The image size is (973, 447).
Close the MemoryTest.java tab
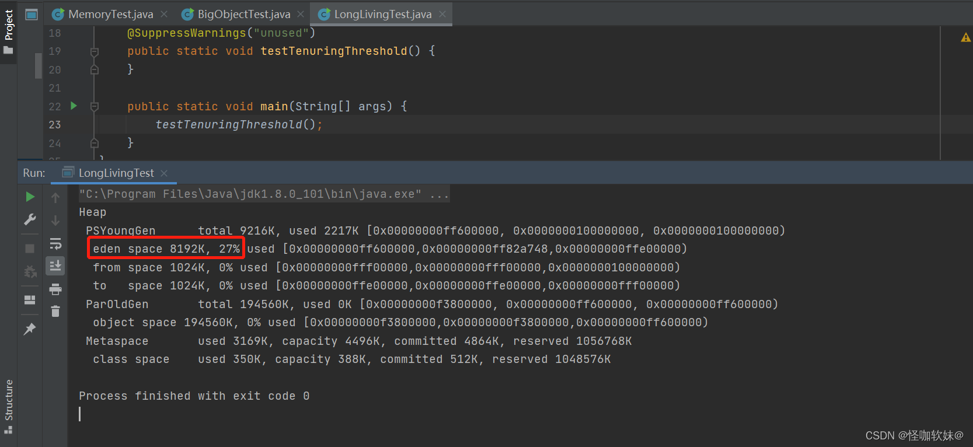164,14
